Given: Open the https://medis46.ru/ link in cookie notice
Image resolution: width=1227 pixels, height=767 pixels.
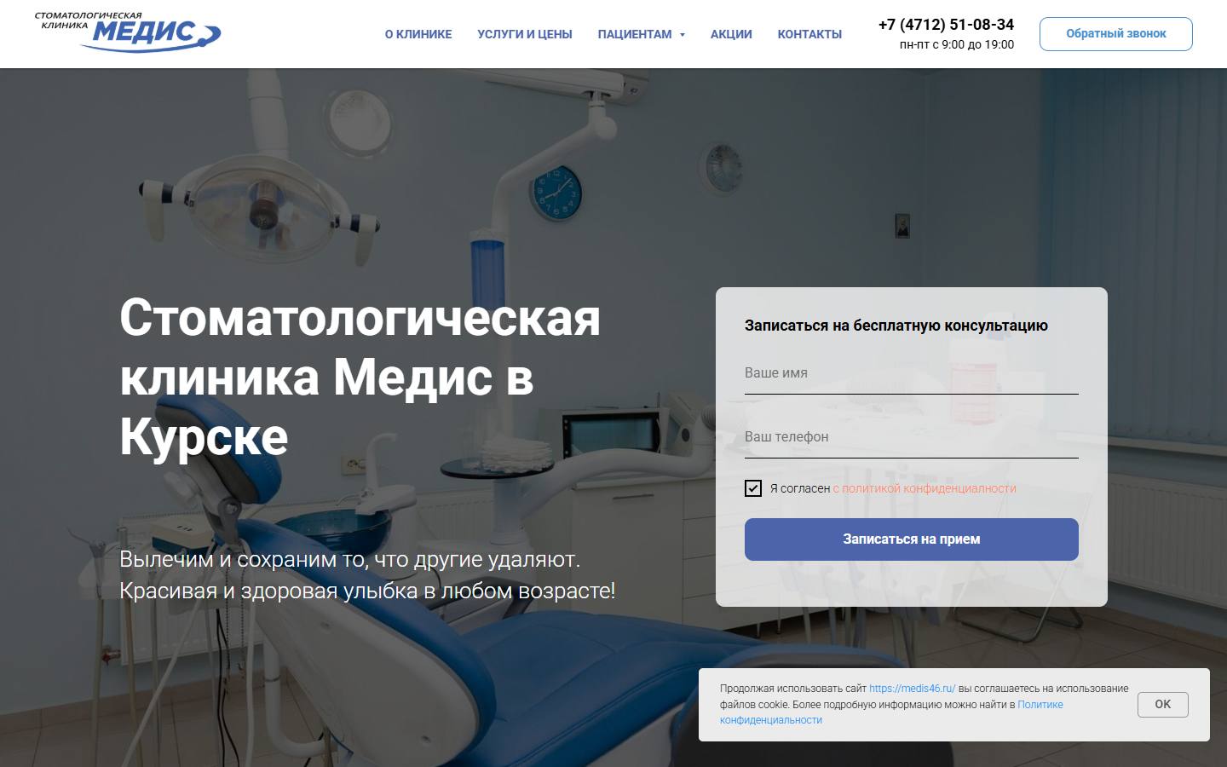Looking at the screenshot, I should 913,689.
